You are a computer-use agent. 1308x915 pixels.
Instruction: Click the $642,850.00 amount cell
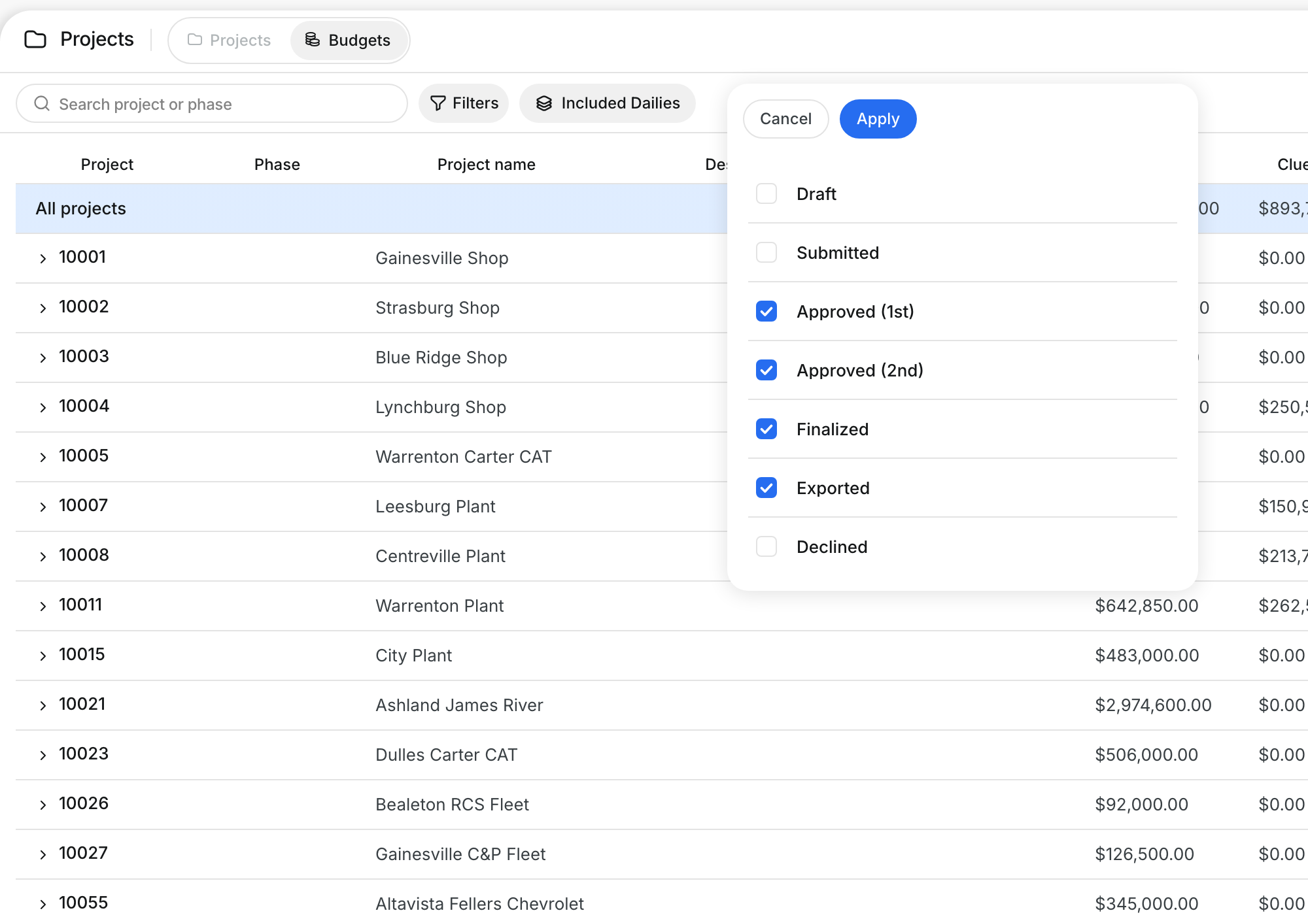[1147, 606]
